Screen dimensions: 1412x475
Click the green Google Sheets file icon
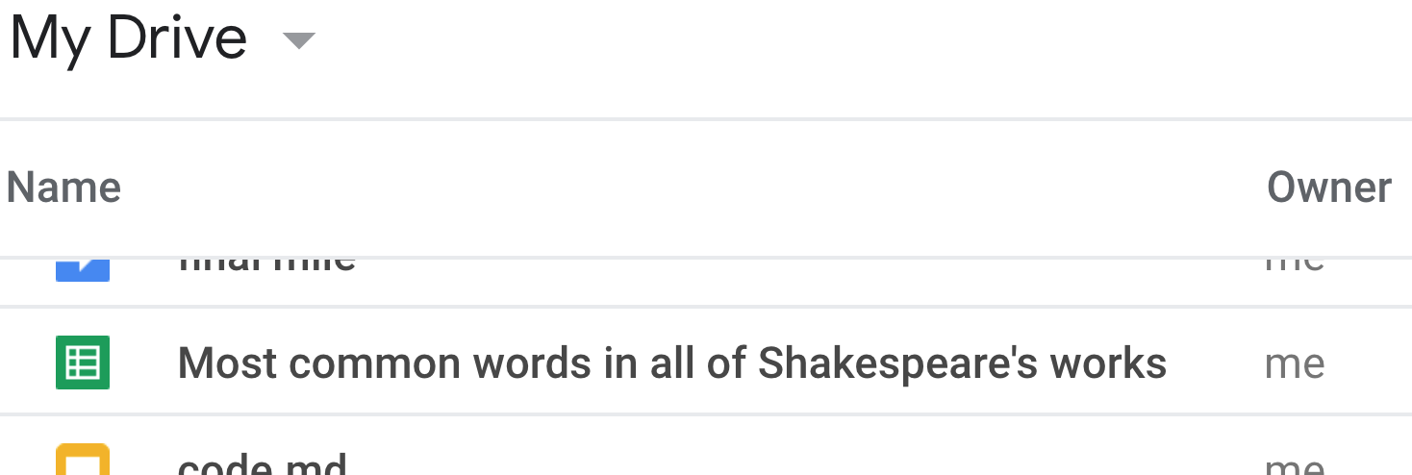(83, 362)
